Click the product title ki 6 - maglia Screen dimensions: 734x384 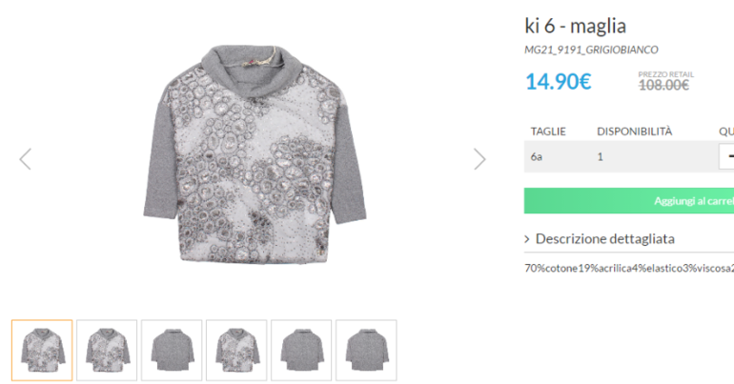click(x=575, y=26)
